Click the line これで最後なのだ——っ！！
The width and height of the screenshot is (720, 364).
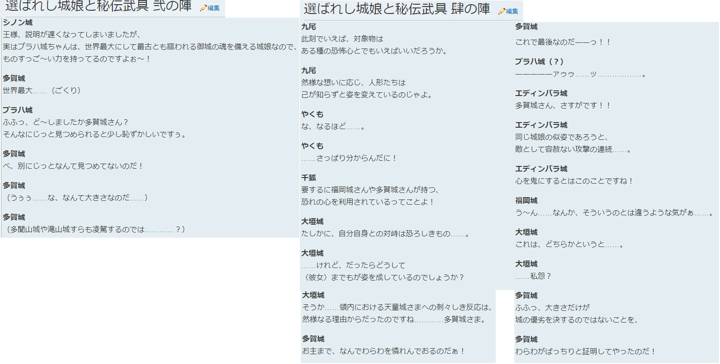click(563, 42)
